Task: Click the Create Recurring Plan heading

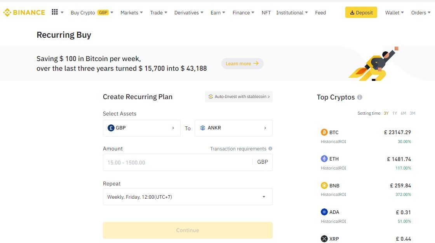Action: coord(137,97)
